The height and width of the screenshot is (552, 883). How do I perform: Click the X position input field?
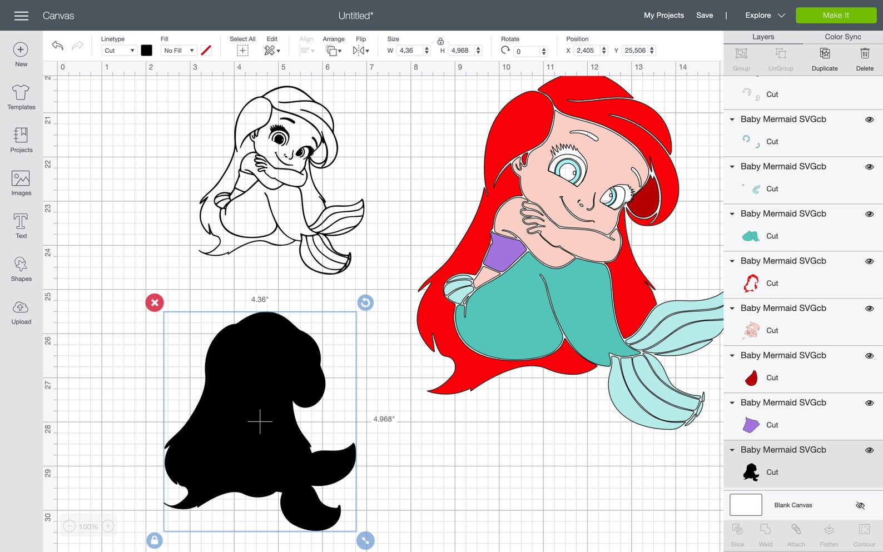click(587, 51)
